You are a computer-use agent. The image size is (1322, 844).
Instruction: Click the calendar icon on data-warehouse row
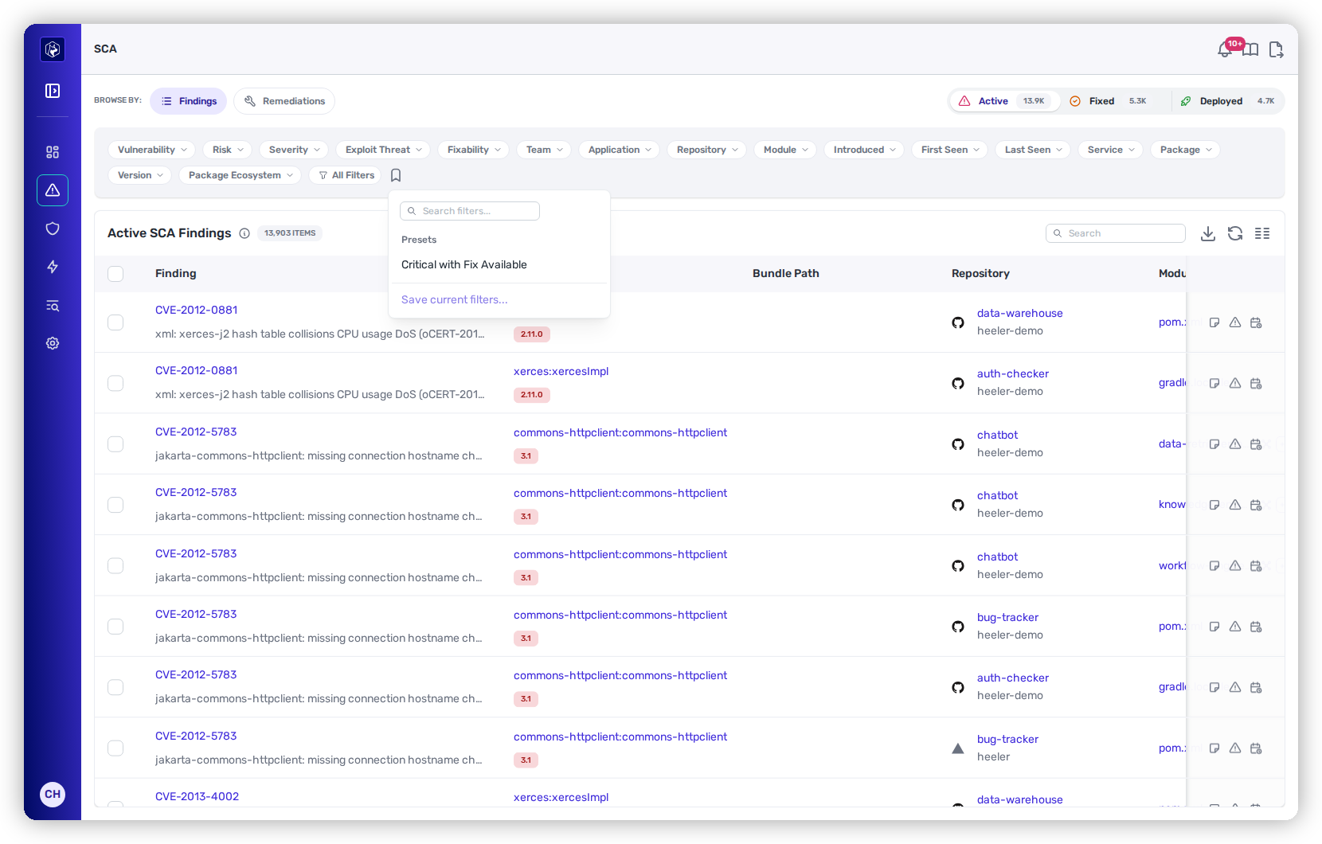point(1256,322)
